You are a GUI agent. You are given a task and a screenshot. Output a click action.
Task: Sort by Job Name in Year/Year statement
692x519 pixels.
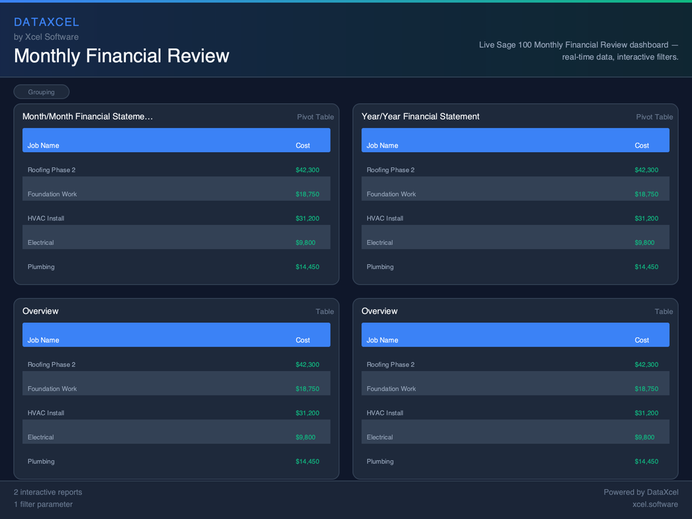tap(382, 145)
